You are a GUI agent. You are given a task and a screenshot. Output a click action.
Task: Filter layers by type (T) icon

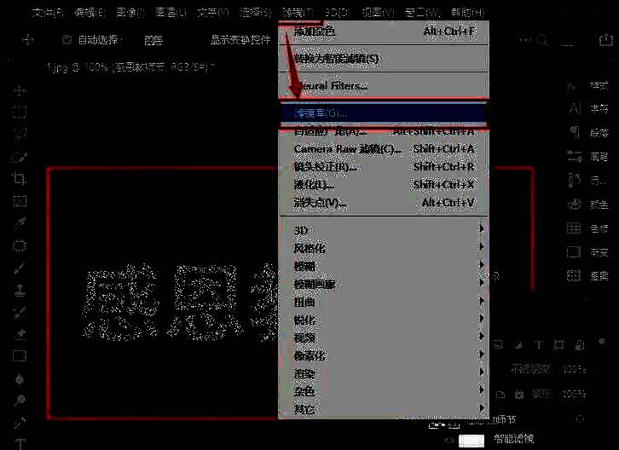[539, 345]
